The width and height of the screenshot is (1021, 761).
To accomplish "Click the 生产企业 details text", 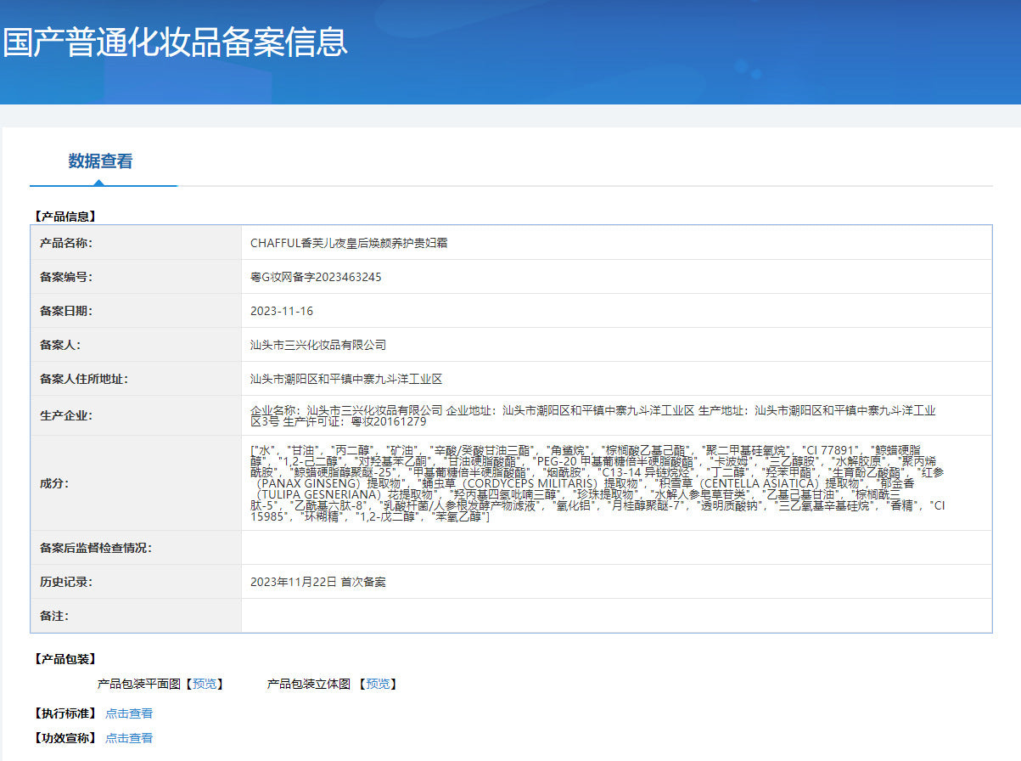I will coord(594,415).
